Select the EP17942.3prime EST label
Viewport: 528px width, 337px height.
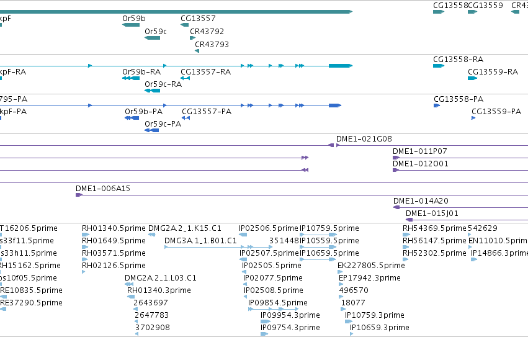370,278
